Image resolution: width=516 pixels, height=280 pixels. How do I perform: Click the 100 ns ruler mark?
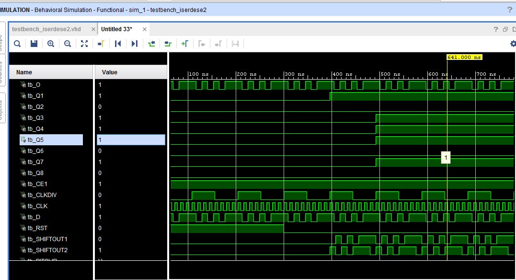(198, 74)
